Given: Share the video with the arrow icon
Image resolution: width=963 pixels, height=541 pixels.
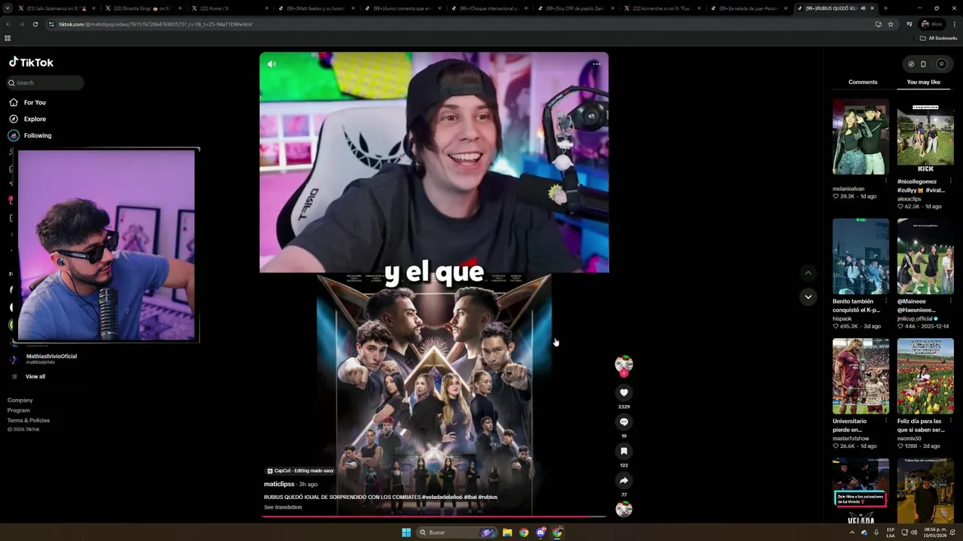Looking at the screenshot, I should 624,480.
